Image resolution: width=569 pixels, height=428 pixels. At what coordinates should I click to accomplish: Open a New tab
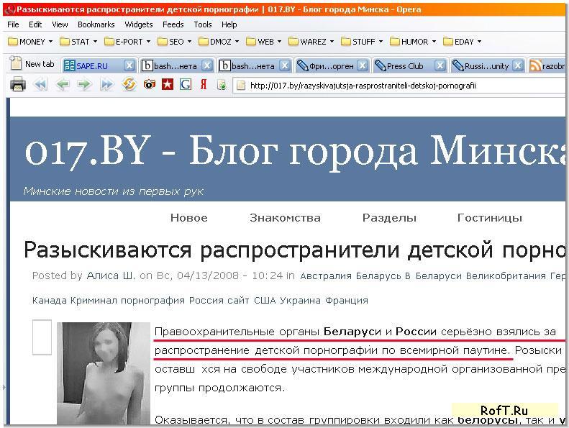tap(32, 64)
